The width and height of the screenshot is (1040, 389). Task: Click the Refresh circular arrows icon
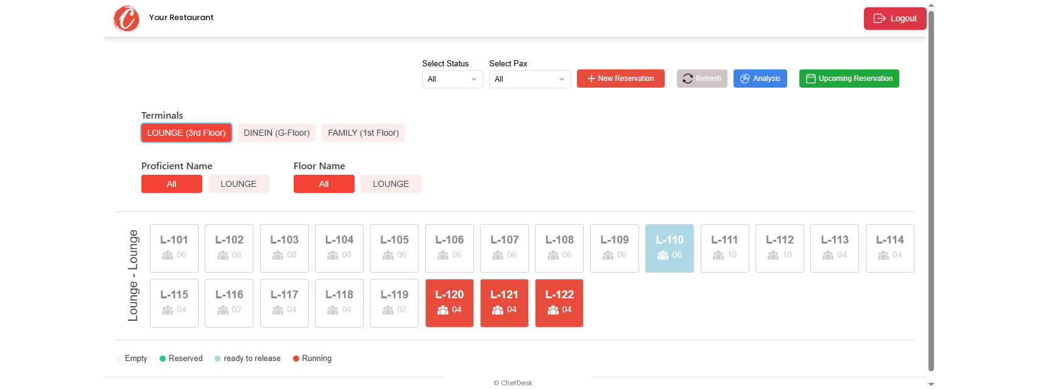[688, 79]
